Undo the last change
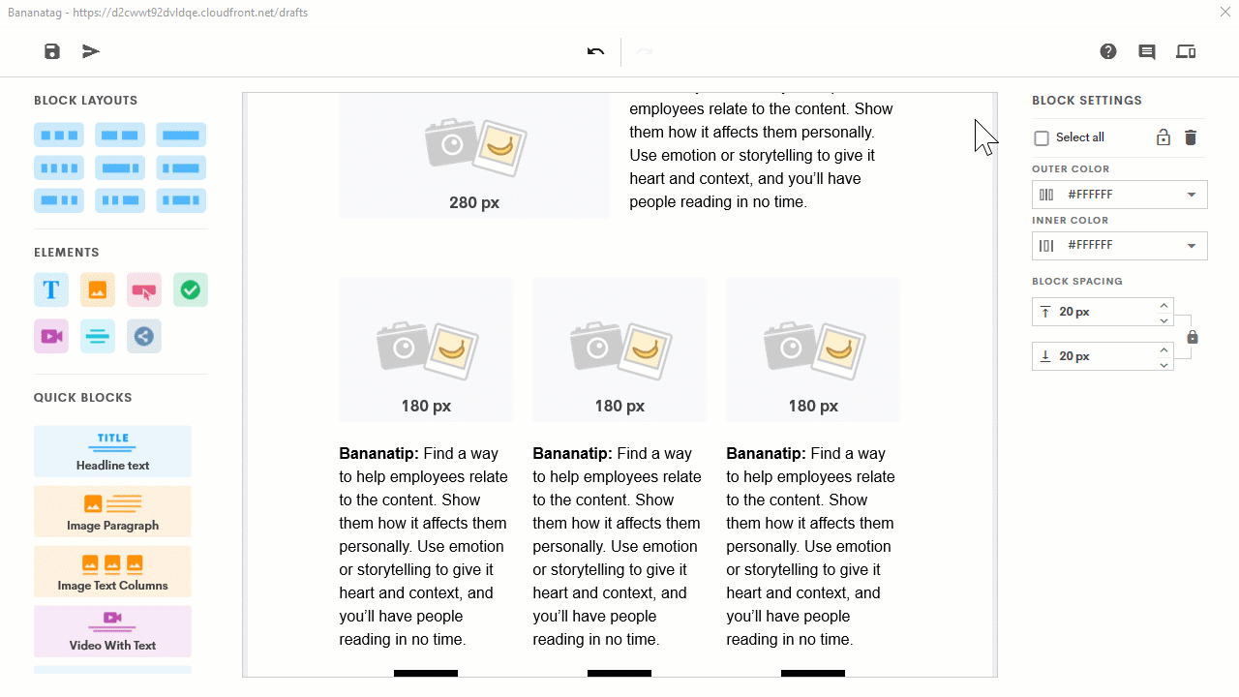This screenshot has height=697, width=1239. [x=595, y=51]
